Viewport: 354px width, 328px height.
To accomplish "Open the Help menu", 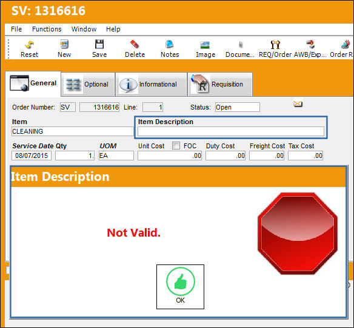I will [x=113, y=29].
